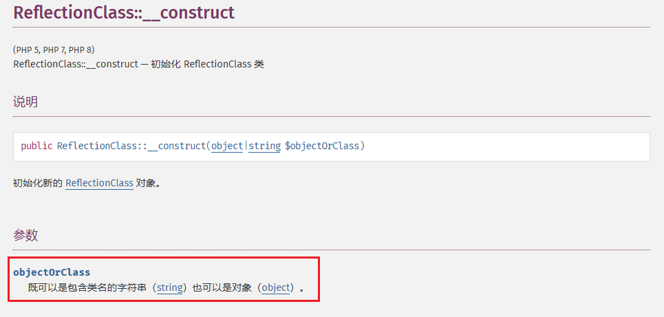Click the string type link in method signature

(x=264, y=146)
